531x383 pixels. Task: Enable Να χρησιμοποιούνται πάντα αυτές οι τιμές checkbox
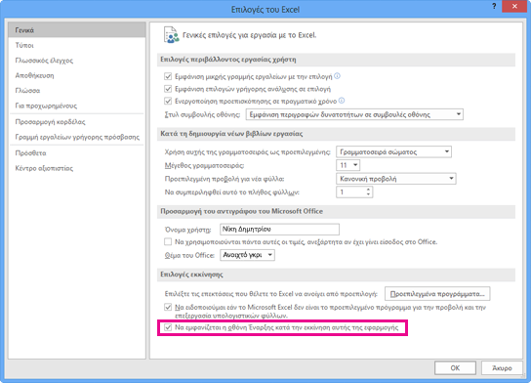168,241
